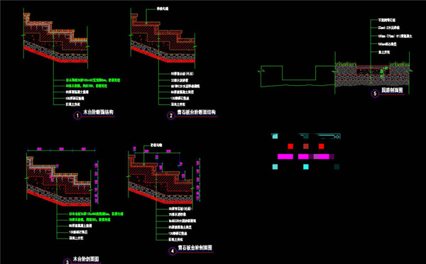Image resolution: width=426 pixels, height=264 pixels.
Task: Click the circled number 1 drawing marker
Action: 77,116
